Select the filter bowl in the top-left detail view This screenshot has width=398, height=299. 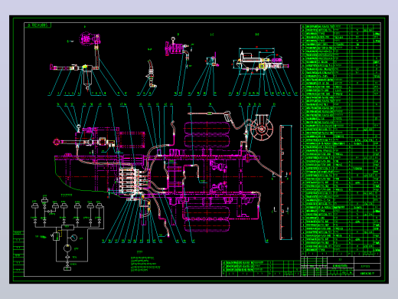[86, 79]
